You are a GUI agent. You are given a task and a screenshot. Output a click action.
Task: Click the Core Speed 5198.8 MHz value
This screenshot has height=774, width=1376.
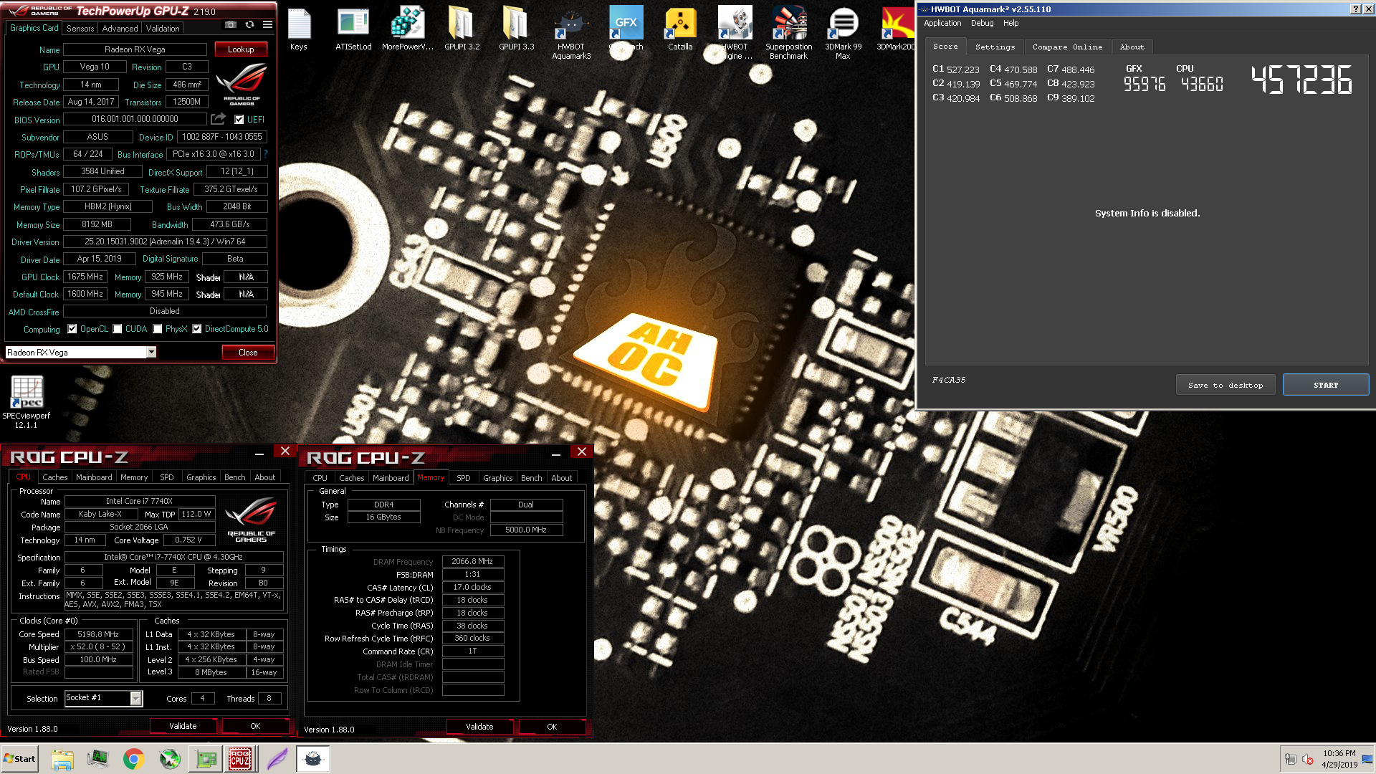[x=99, y=634]
